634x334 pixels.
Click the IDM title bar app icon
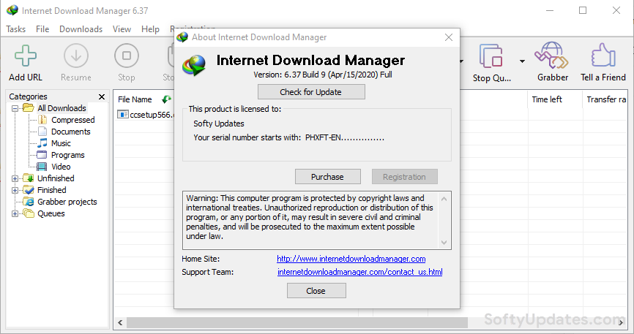click(x=12, y=10)
